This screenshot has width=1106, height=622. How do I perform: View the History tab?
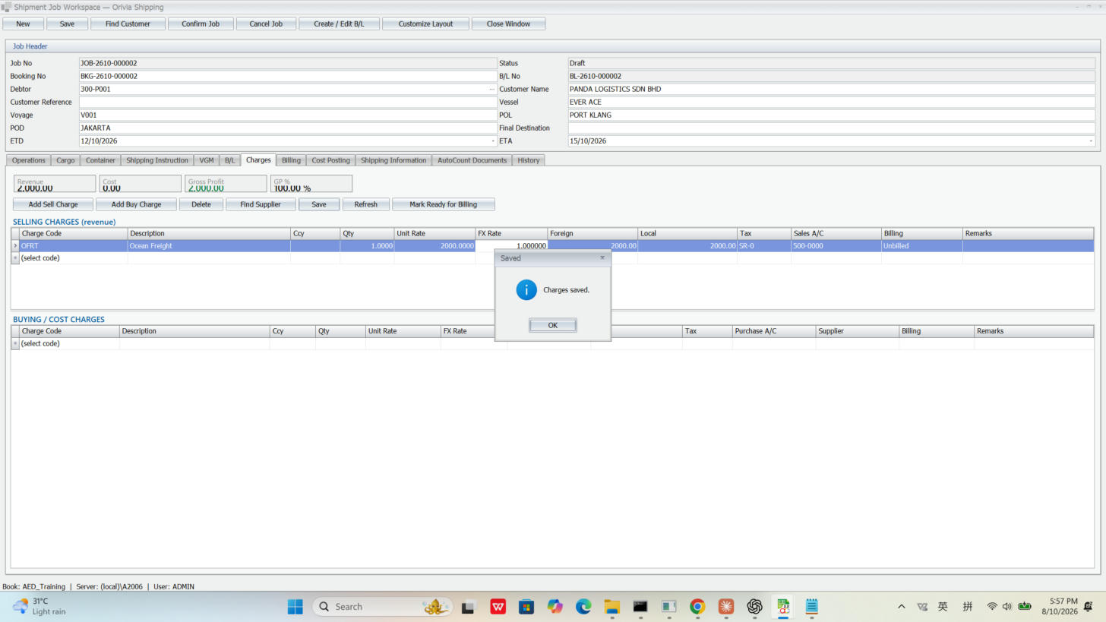pyautogui.click(x=529, y=160)
